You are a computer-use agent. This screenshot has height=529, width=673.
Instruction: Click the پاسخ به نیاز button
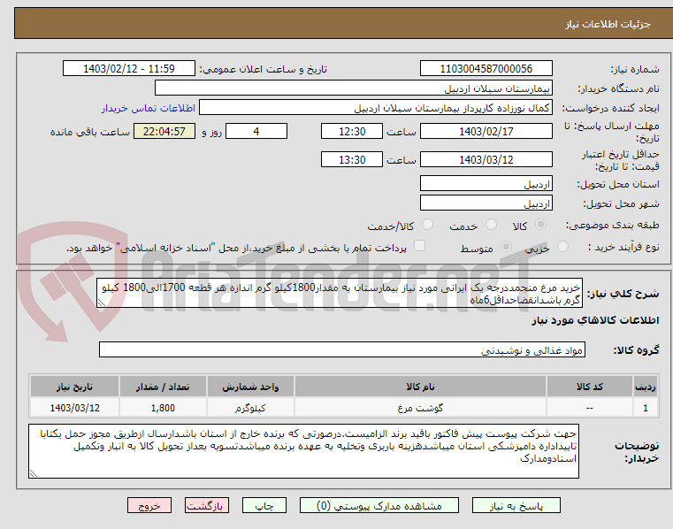pos(516,505)
